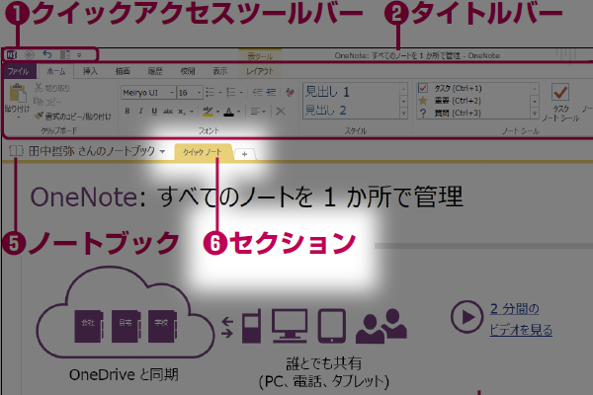The image size is (593, 395).
Task: Click the Dock to Desktop icon
Action: click(x=65, y=55)
